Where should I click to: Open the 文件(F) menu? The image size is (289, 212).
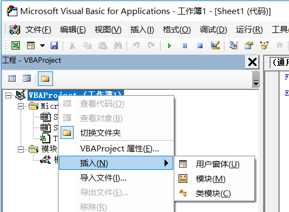pos(38,30)
